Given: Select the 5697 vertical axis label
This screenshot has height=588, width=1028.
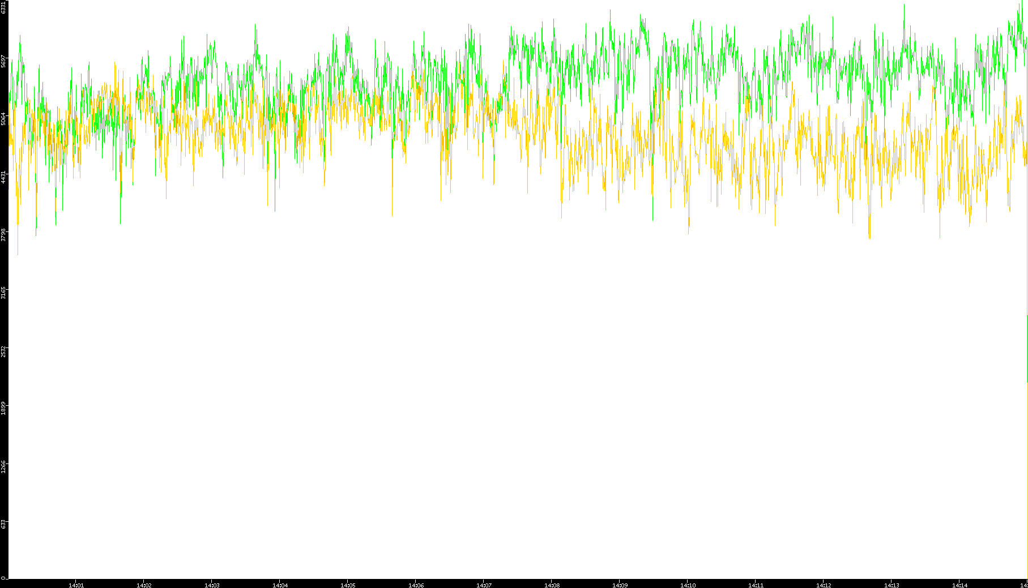Looking at the screenshot, I should click(x=4, y=61).
